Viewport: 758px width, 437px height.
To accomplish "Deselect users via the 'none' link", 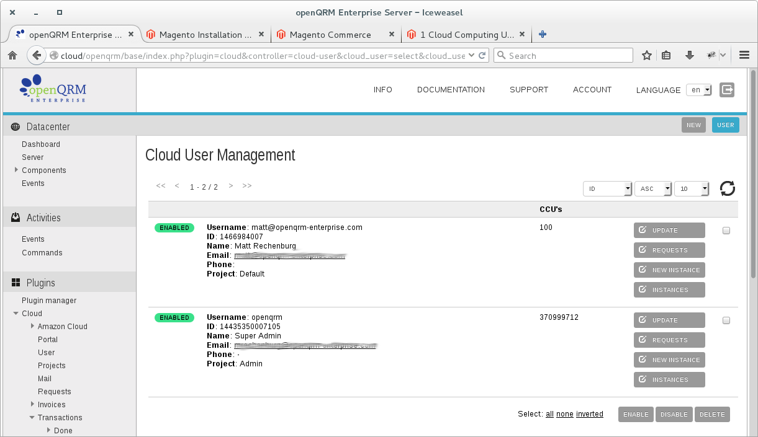I will [x=565, y=414].
